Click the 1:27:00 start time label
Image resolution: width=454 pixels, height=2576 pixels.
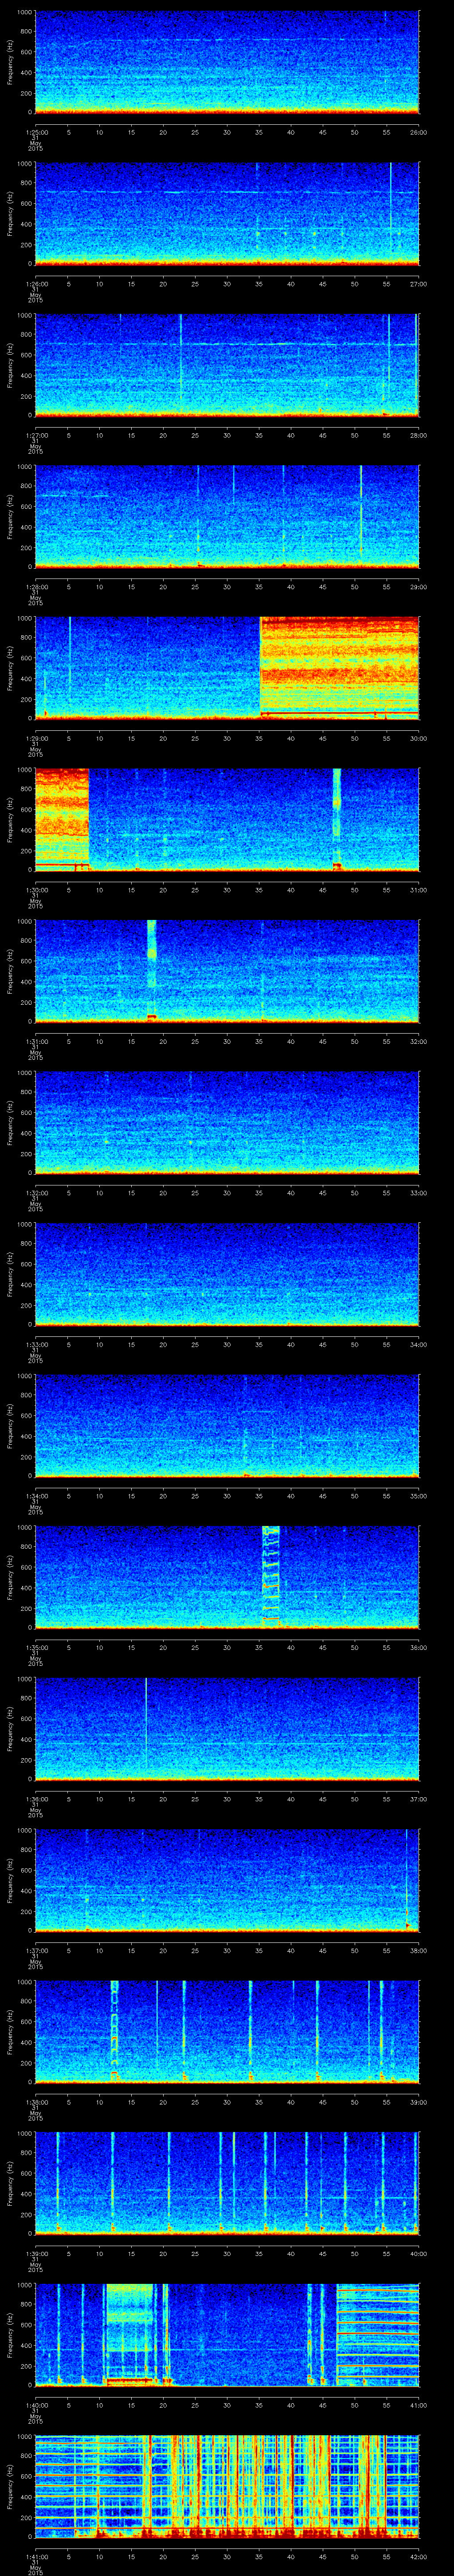(x=36, y=435)
